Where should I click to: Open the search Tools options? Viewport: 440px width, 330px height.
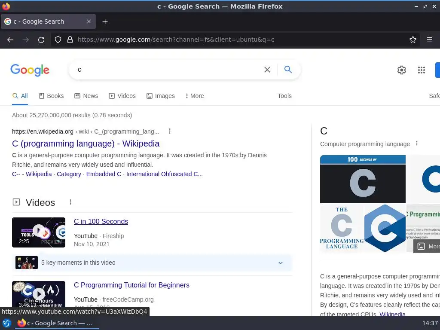(x=284, y=96)
